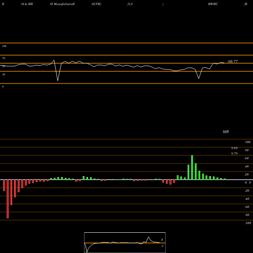Click the 'SI(TM)' header text
This screenshot has width=253, height=253.
point(96,4)
